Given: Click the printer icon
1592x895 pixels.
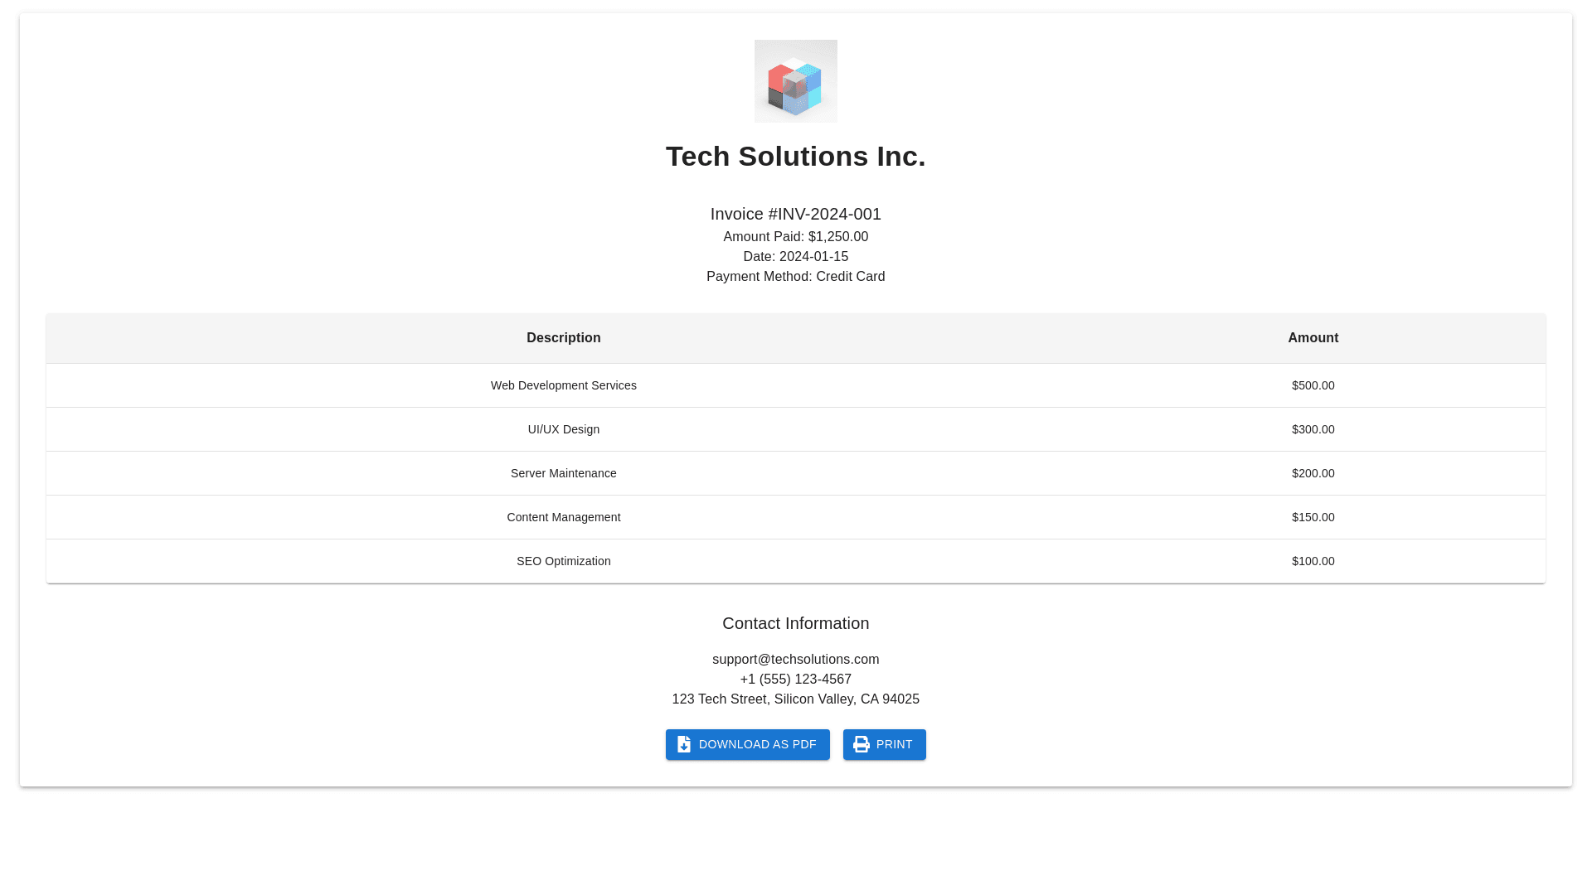Looking at the screenshot, I should point(862,744).
